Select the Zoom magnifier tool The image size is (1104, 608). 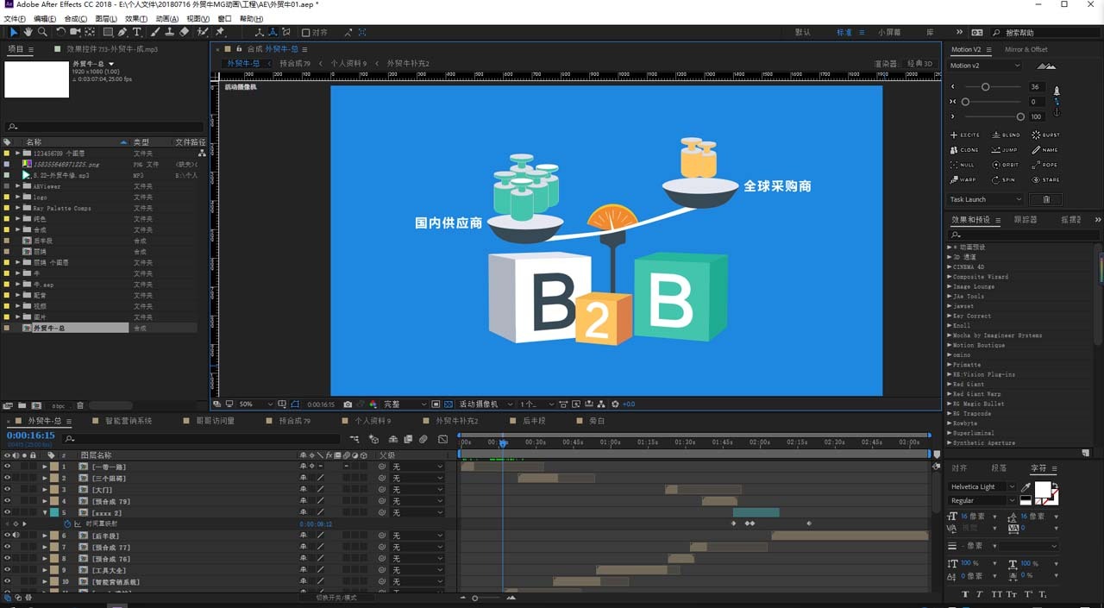coord(42,32)
